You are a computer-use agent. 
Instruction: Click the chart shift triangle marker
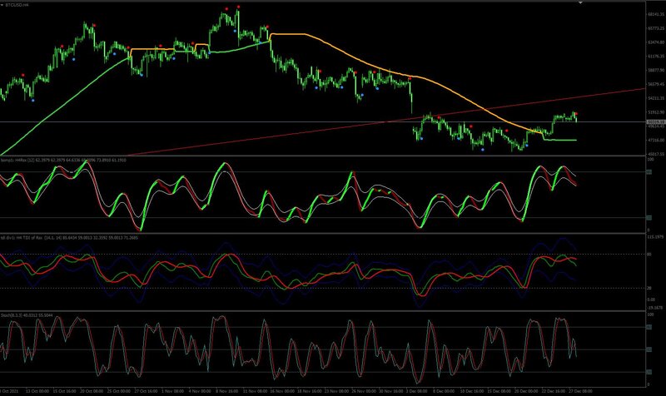click(x=580, y=3)
